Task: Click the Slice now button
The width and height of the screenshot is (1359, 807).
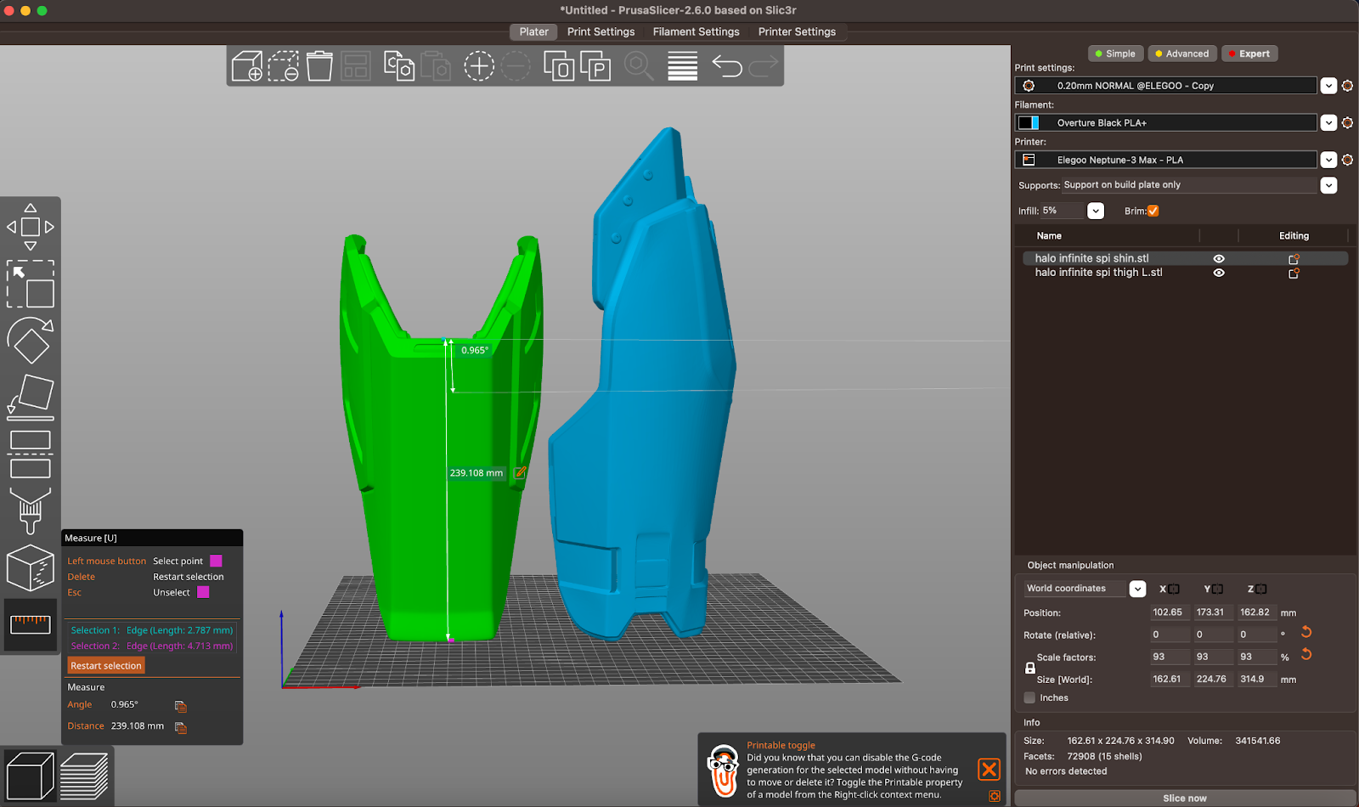Action: 1185,798
